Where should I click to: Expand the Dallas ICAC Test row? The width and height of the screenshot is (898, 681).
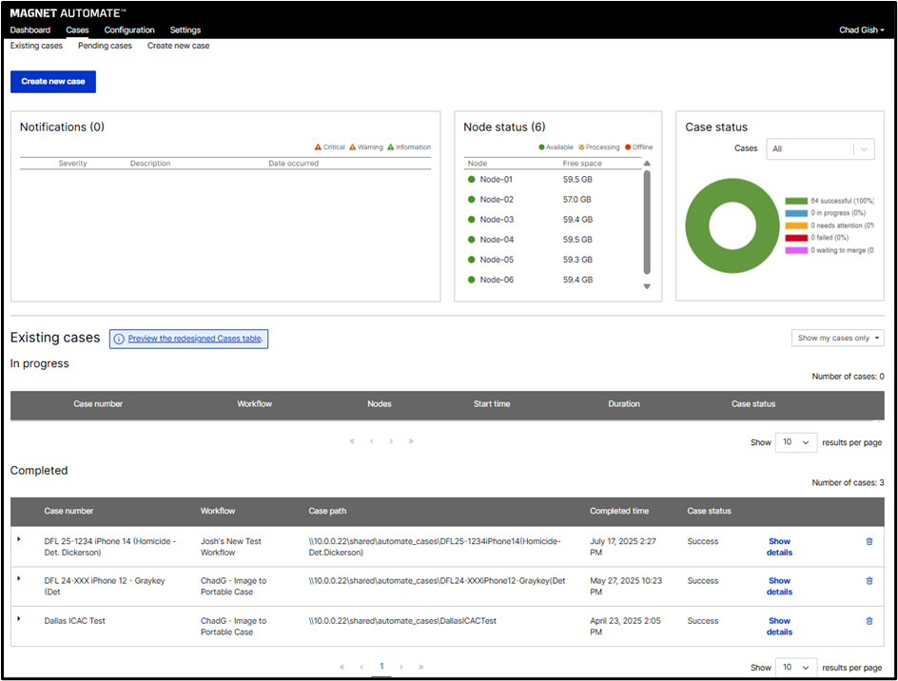(x=18, y=618)
